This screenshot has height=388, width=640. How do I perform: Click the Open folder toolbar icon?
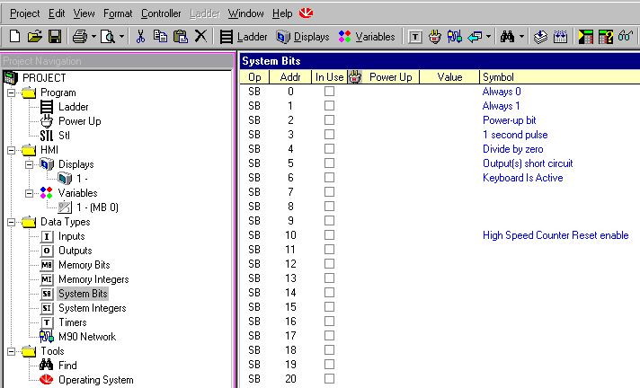tap(35, 37)
